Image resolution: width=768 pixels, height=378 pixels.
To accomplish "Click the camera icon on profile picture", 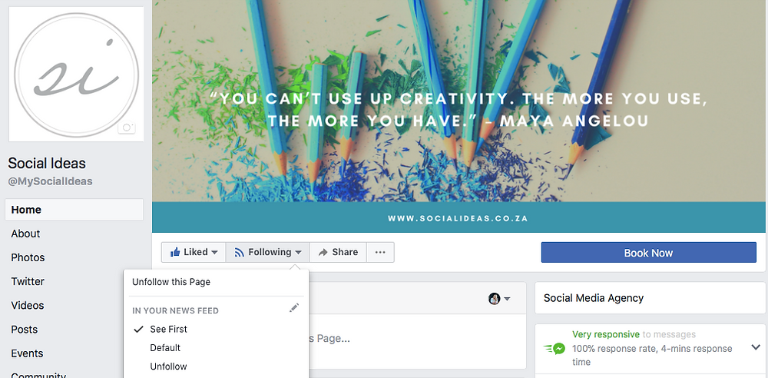I will pyautogui.click(x=127, y=128).
